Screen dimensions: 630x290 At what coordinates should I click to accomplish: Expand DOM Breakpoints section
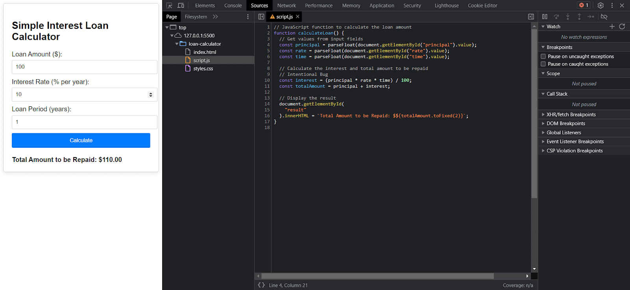(x=543, y=123)
